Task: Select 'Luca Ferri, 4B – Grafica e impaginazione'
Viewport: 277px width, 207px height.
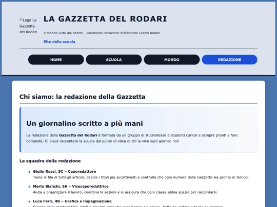Action: (x=72, y=201)
